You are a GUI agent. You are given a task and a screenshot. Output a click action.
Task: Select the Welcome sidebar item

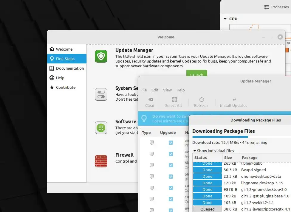[66, 49]
